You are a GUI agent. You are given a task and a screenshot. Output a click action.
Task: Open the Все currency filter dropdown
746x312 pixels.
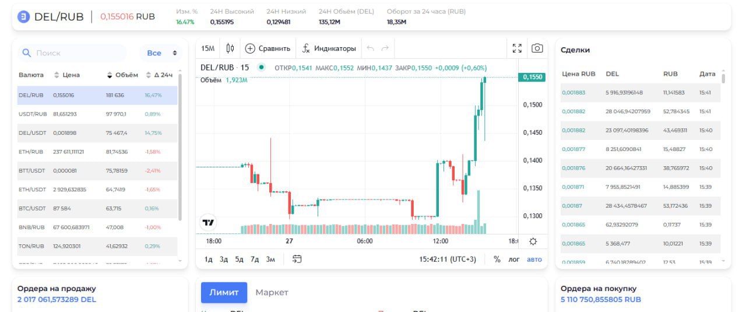click(161, 53)
